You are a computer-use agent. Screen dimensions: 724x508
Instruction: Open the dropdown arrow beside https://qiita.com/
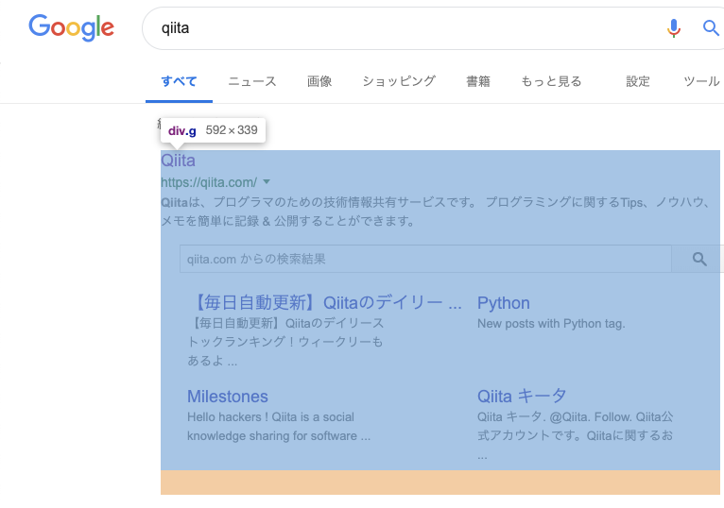[267, 182]
